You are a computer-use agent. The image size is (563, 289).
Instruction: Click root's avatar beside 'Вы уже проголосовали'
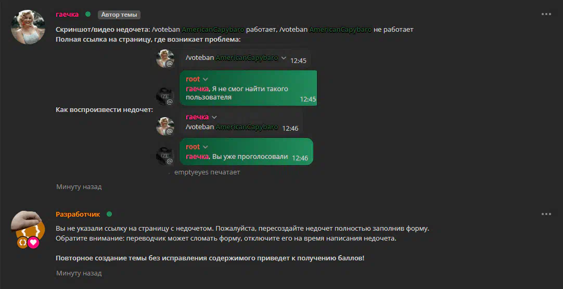coord(165,156)
